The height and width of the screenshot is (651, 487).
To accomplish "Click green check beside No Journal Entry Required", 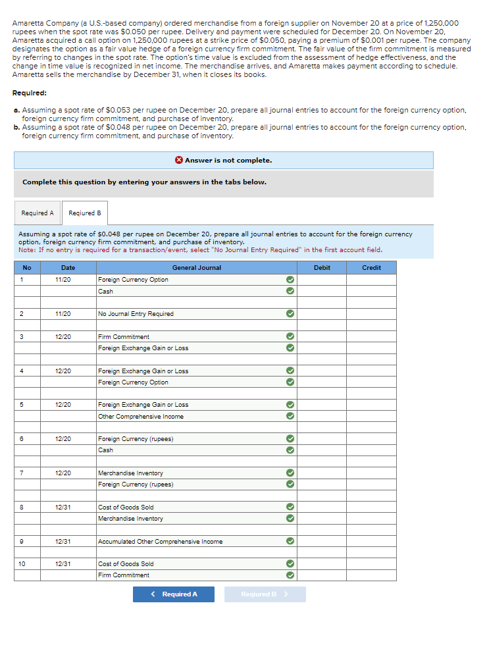I will tap(290, 313).
